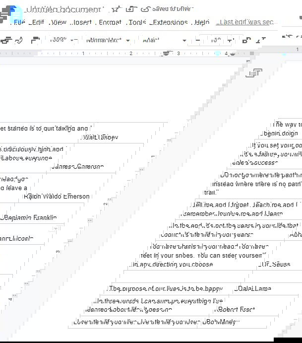Select the right indent marker on ruler
Screen dimensions: 302x343
pos(233,54)
